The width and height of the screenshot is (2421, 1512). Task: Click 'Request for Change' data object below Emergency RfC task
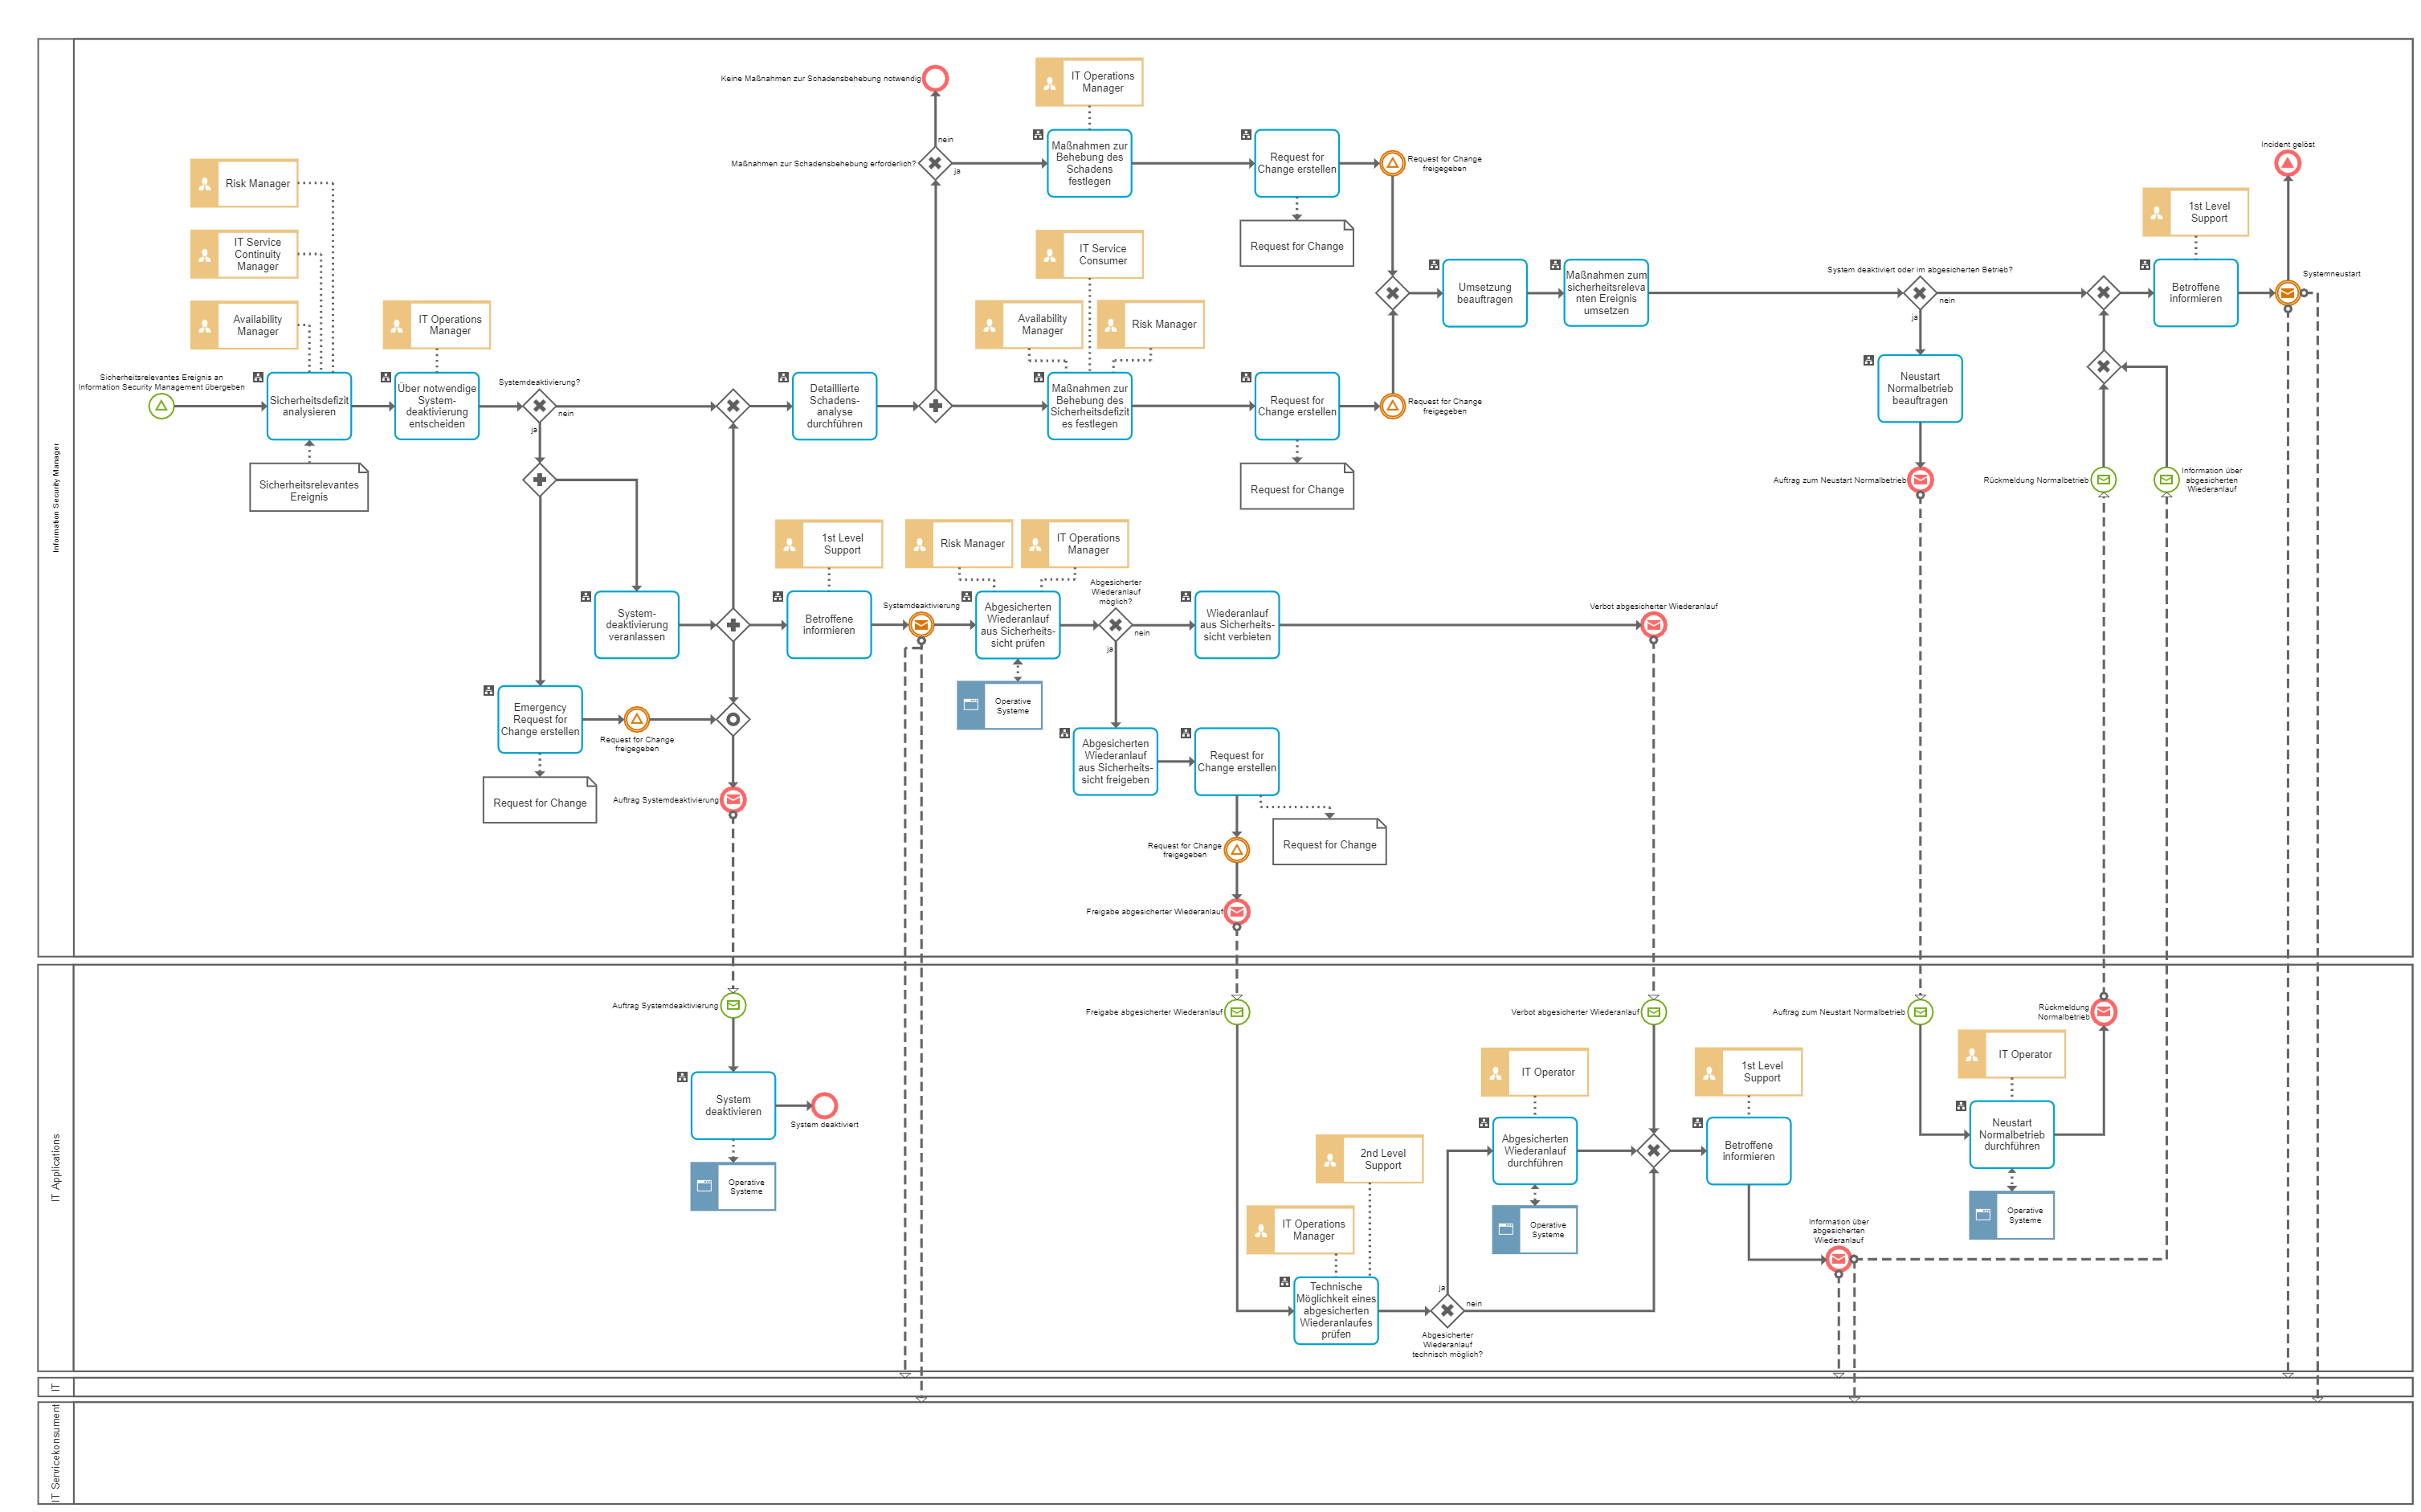[x=540, y=800]
